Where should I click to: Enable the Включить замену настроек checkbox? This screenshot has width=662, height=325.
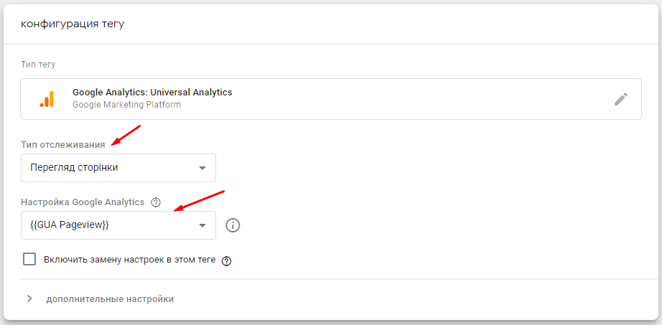29,259
